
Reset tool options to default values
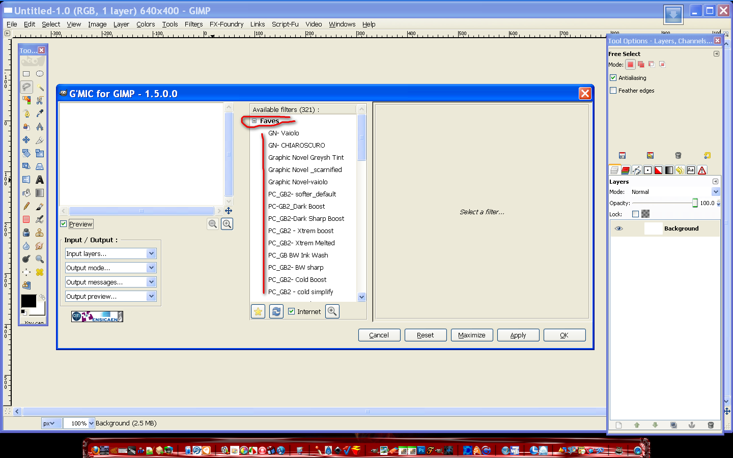(707, 155)
